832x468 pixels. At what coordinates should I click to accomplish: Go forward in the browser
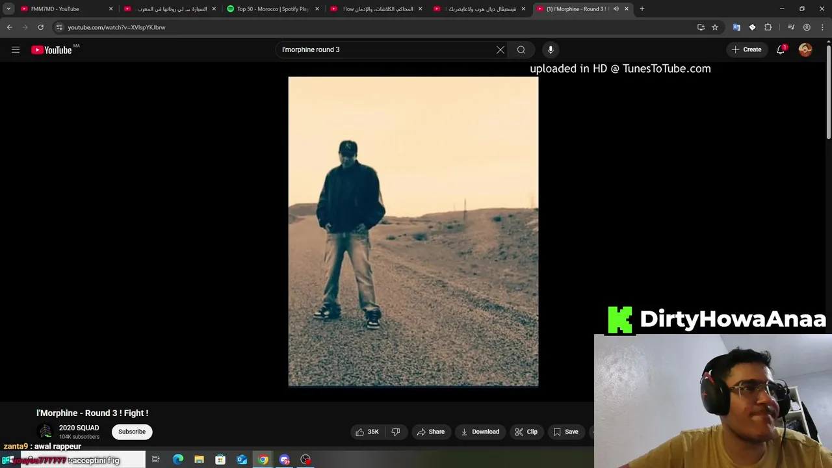point(25,27)
